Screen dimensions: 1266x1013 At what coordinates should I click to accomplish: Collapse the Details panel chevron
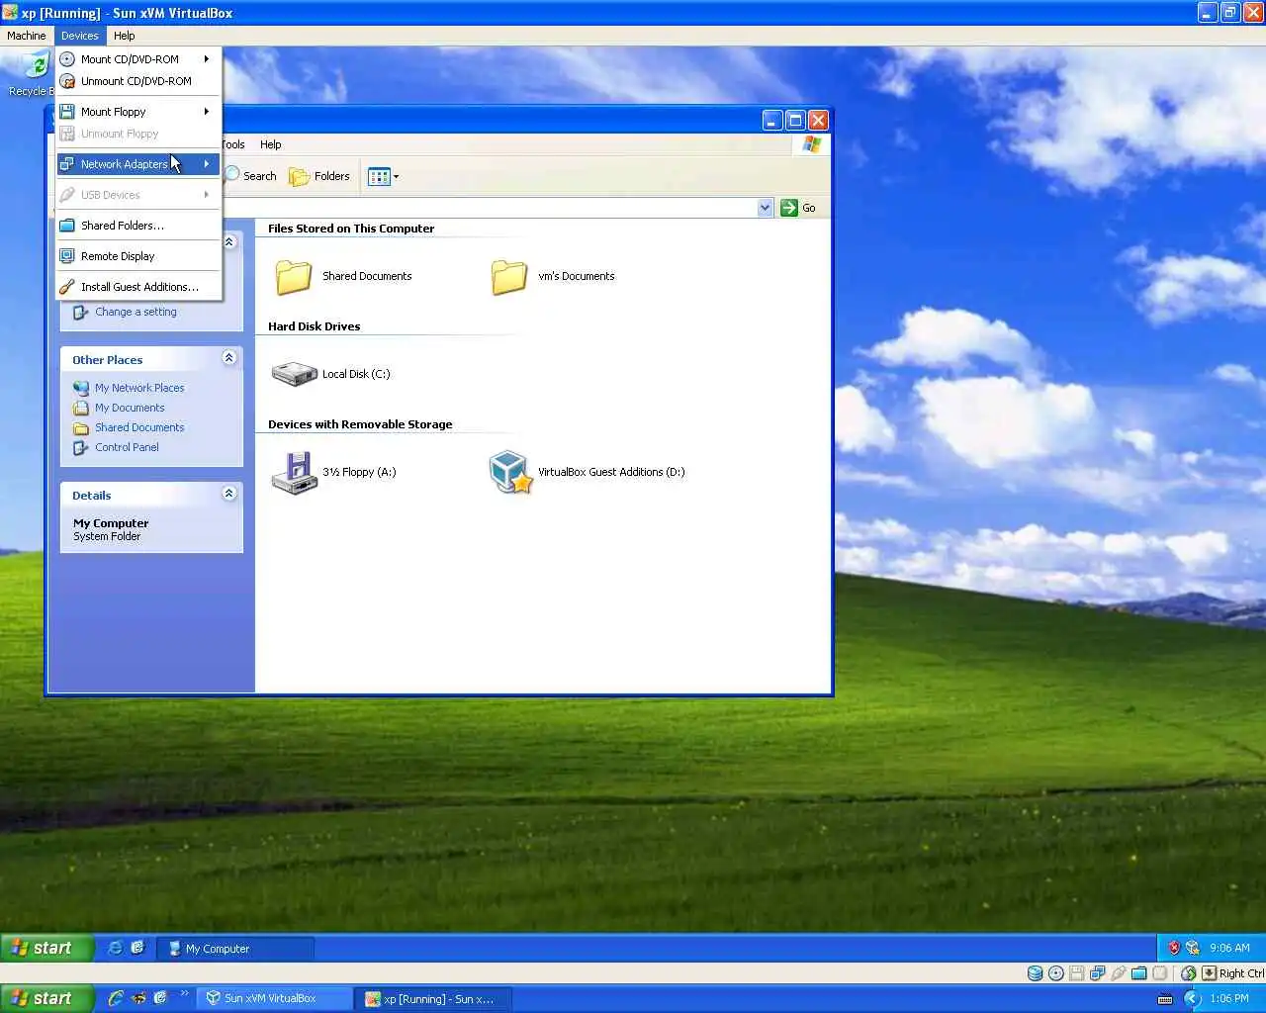point(229,494)
